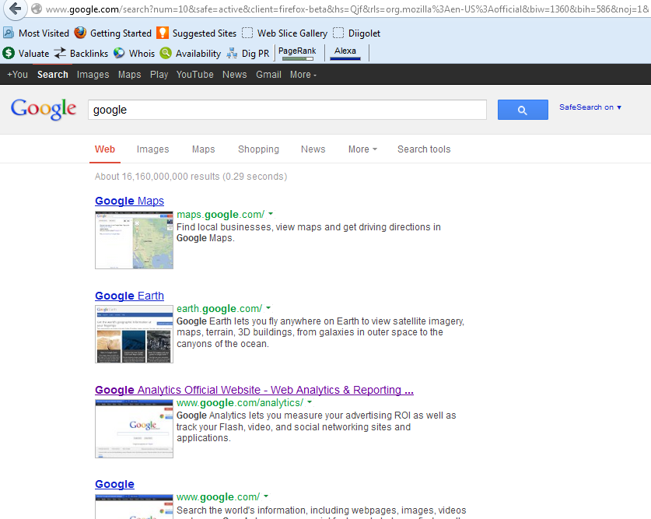Viewport: 651px width, 519px height.
Task: Expand the More dropdown under search tabs
Action: pyautogui.click(x=362, y=149)
